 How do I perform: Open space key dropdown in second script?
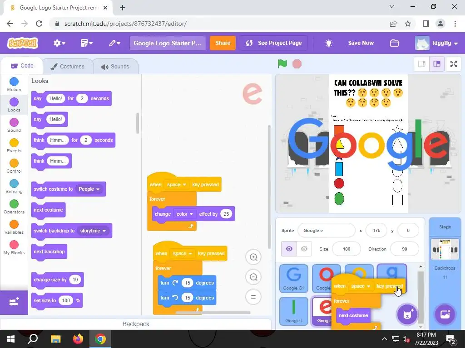pyautogui.click(x=183, y=254)
